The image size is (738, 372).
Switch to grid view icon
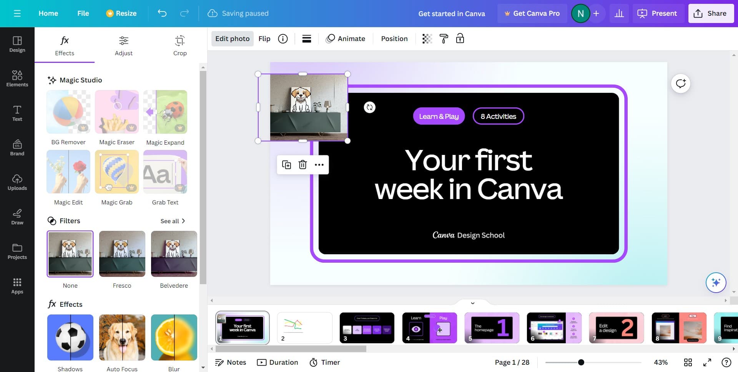coord(688,362)
